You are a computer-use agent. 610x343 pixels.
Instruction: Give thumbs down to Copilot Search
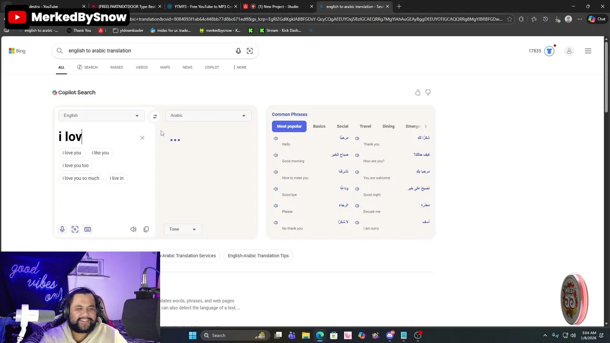428,92
